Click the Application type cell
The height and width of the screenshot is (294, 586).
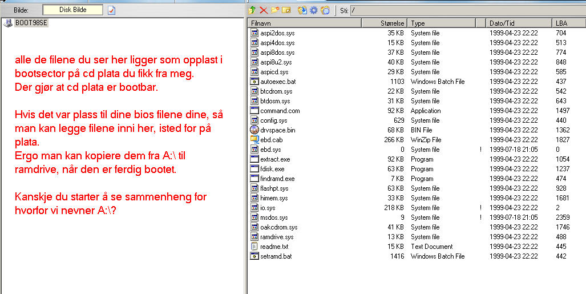pos(426,111)
